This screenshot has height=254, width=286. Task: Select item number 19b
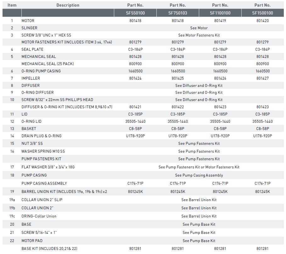tap(12, 208)
